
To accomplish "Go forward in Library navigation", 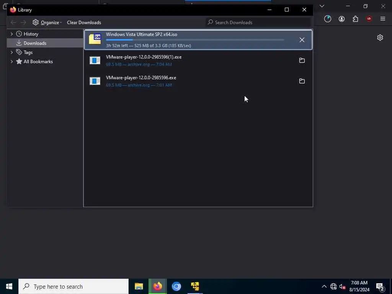I will (x=23, y=22).
